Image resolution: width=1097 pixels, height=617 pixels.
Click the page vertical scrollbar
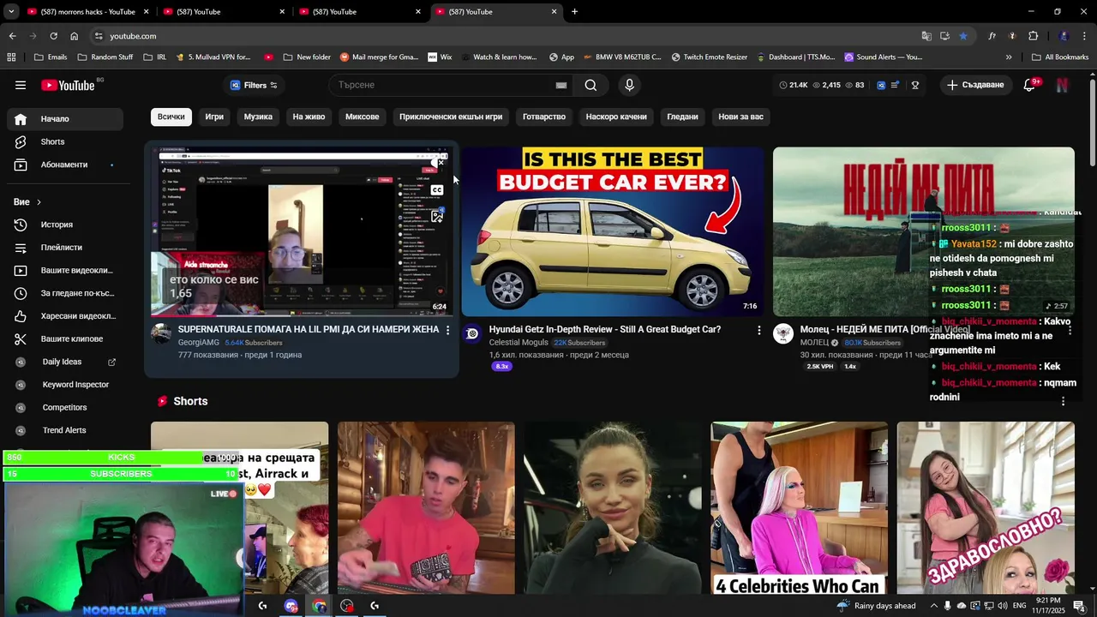[1092, 120]
